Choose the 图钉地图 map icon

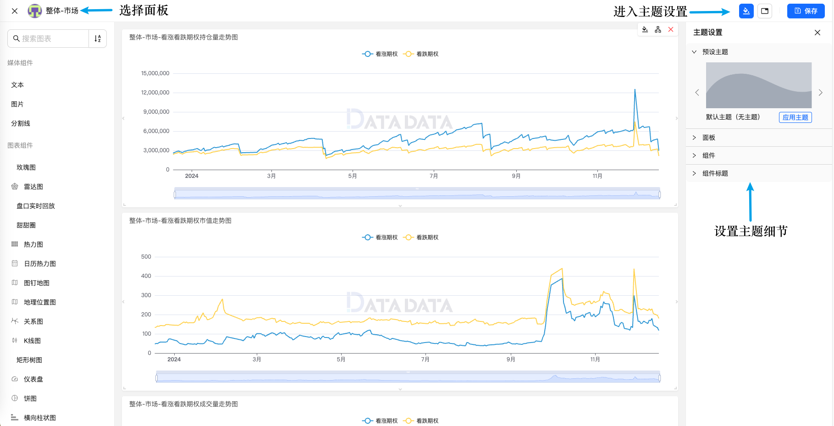click(15, 283)
